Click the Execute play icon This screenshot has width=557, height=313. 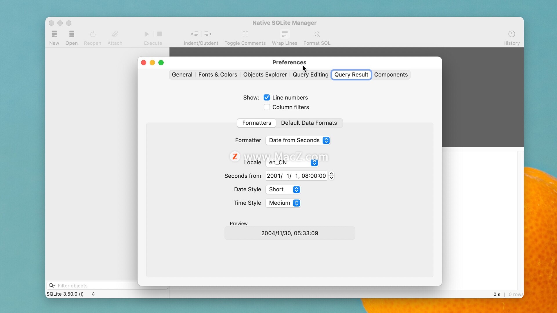coord(147,34)
